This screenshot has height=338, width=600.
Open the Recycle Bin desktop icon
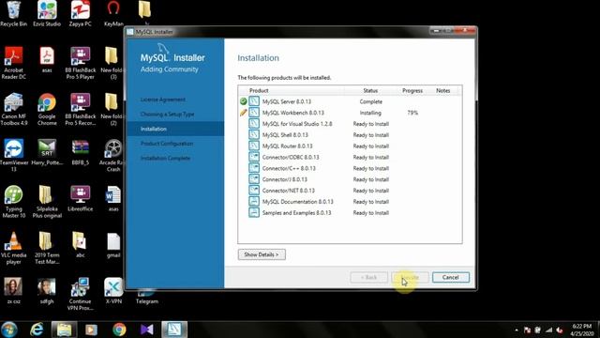click(x=14, y=14)
